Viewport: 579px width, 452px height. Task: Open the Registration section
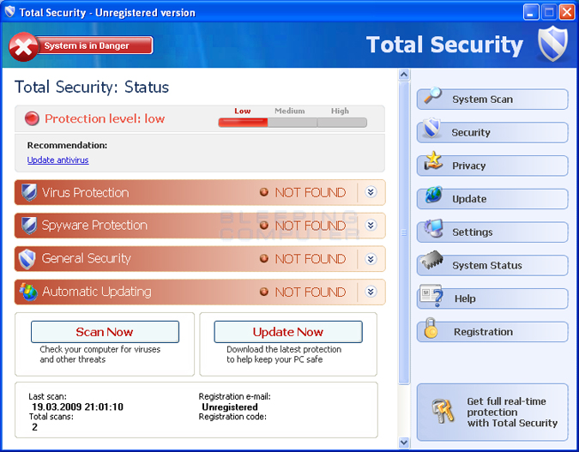click(492, 332)
